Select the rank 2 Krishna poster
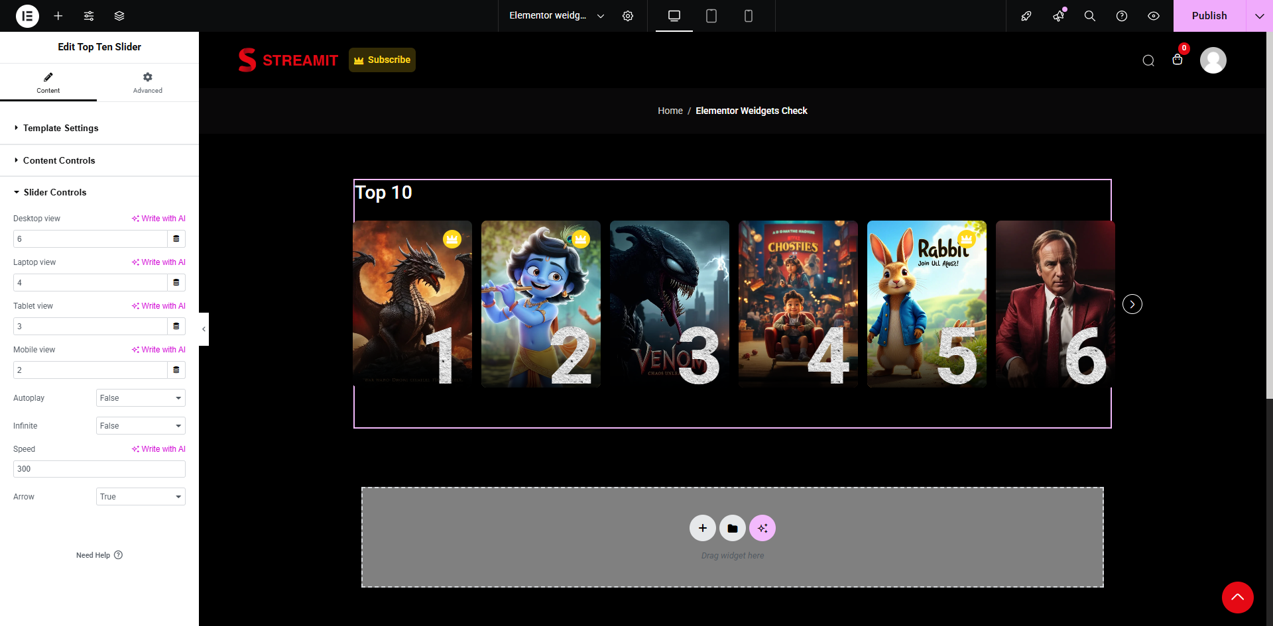This screenshot has width=1273, height=626. 541,304
